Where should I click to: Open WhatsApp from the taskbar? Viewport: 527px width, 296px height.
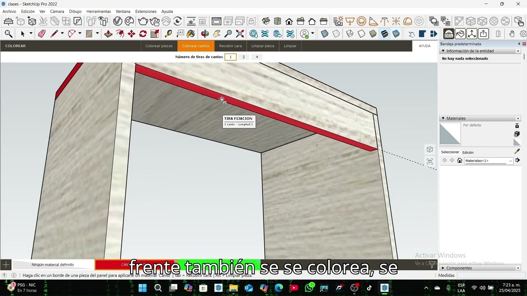[309, 288]
